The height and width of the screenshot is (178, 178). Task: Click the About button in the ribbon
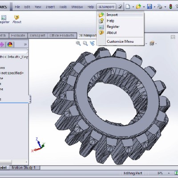(17, 19)
